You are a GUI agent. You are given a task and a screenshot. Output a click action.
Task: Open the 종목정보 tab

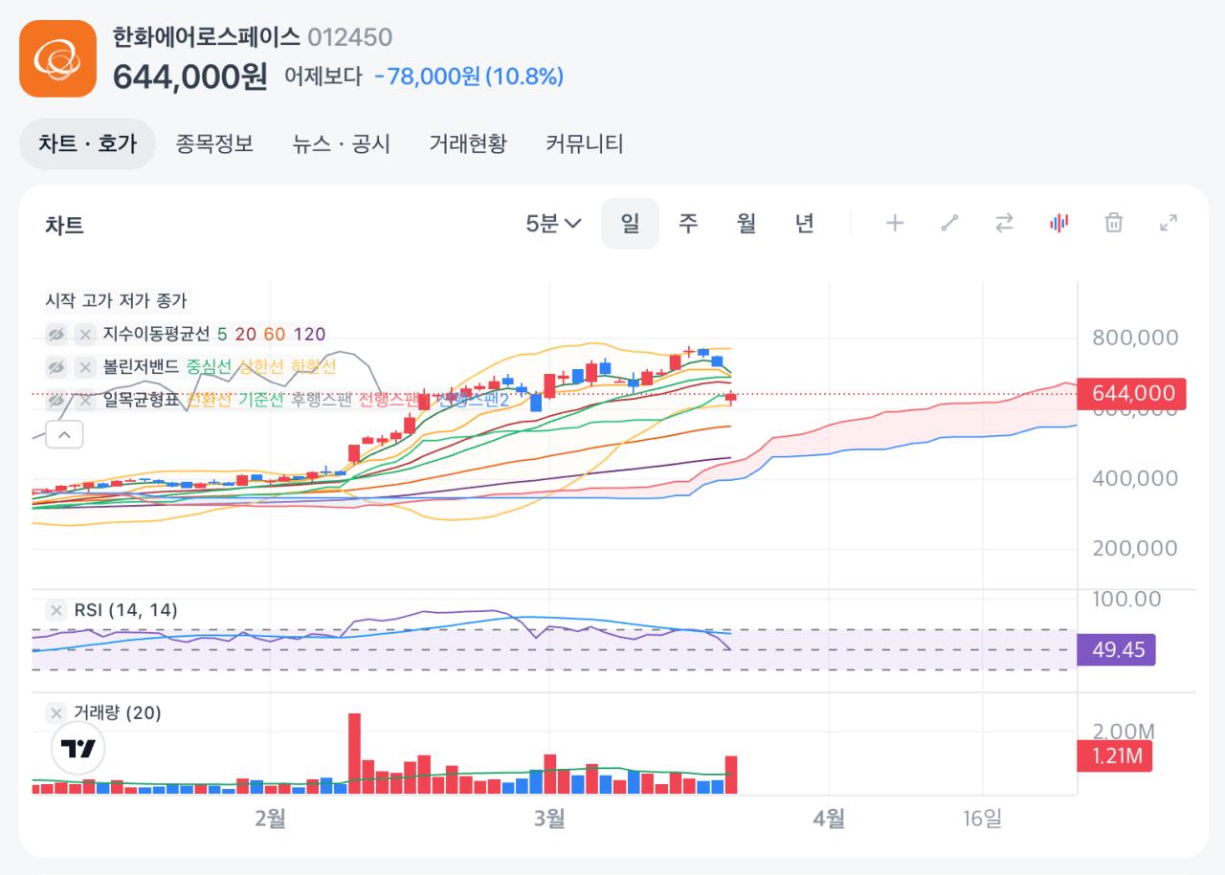[x=214, y=144]
